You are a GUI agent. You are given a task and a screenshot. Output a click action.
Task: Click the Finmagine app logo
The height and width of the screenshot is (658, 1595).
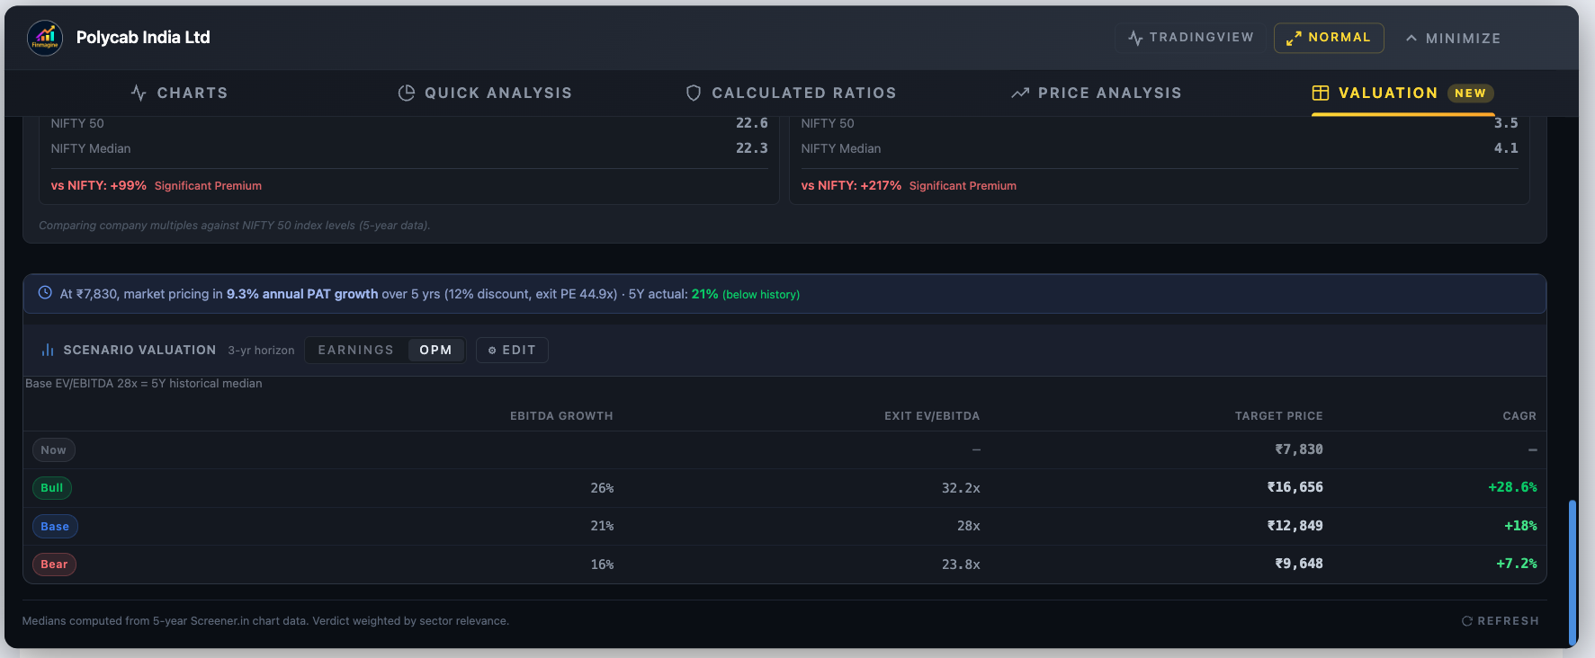[45, 38]
